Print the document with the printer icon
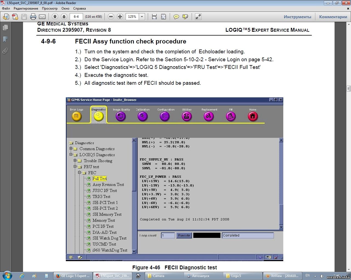The height and width of the screenshot is (280, 351). pos(33,17)
